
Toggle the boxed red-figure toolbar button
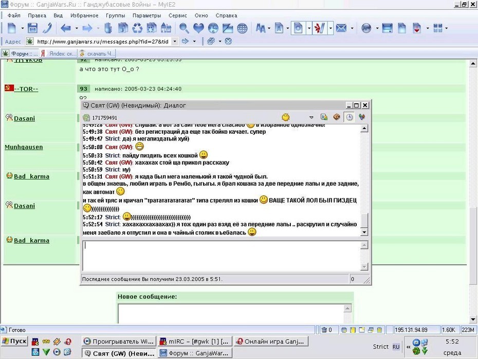[319, 28]
